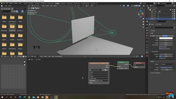Click the viewport pan hand icon
This screenshot has height=99, width=176.
point(143,22)
